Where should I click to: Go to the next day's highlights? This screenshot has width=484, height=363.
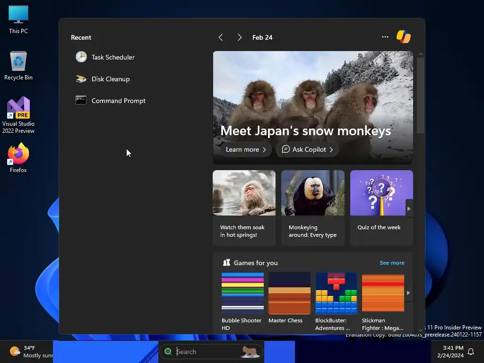(x=239, y=37)
